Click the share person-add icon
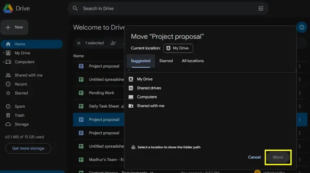Viewport: 310px width, 173px height. click(x=113, y=43)
